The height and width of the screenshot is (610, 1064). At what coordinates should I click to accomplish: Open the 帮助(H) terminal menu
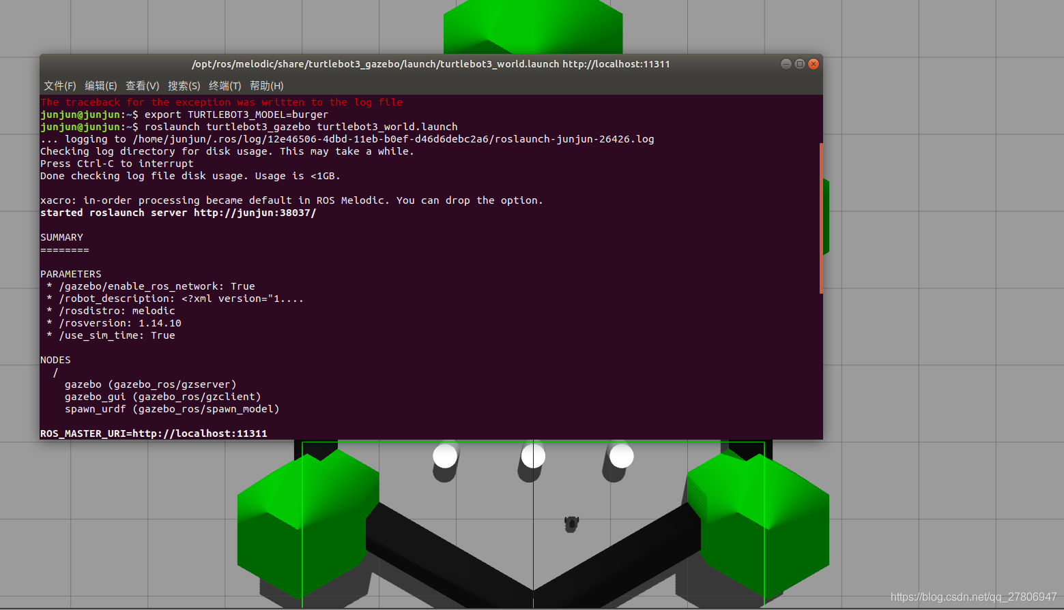pyautogui.click(x=267, y=86)
